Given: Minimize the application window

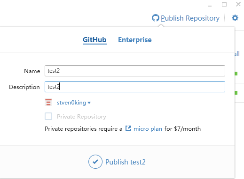Looking at the screenshot, I should click(x=210, y=6).
